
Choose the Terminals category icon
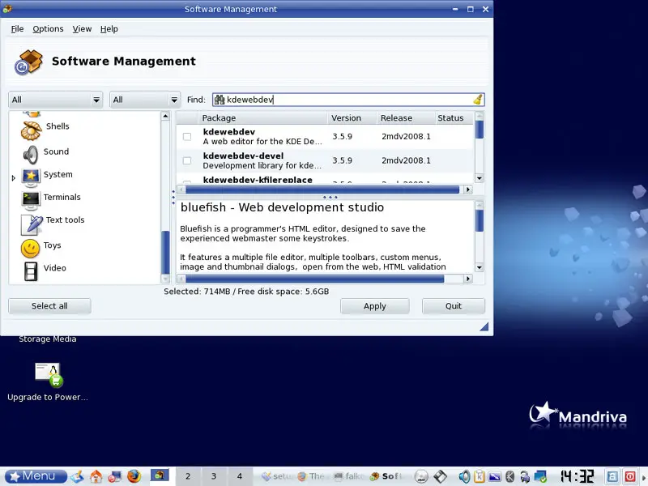(x=31, y=200)
